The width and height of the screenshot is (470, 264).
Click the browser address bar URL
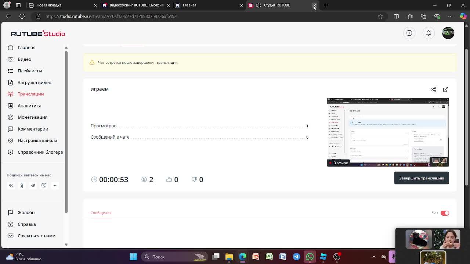pyautogui.click(x=111, y=16)
